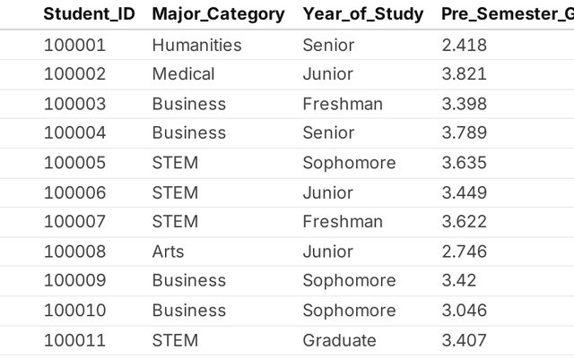The height and width of the screenshot is (358, 574).
Task: Select Student ID cell 100003
Action: [x=74, y=104]
